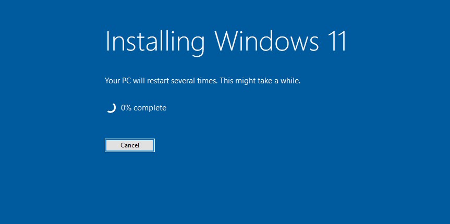The width and height of the screenshot is (450, 224).
Task: Click the word "Your" starting the message
Action: 111,81
